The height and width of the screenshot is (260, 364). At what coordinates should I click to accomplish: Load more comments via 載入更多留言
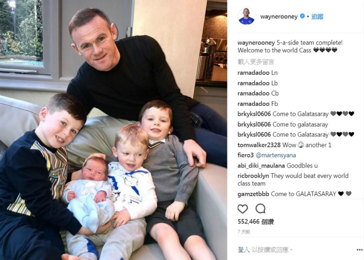(256, 62)
